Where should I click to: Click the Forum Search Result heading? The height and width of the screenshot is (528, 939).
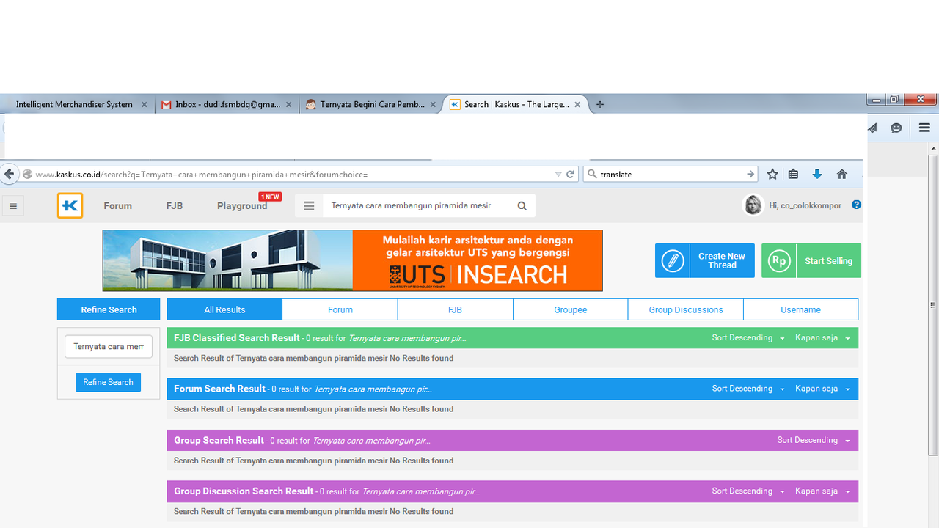(x=219, y=389)
